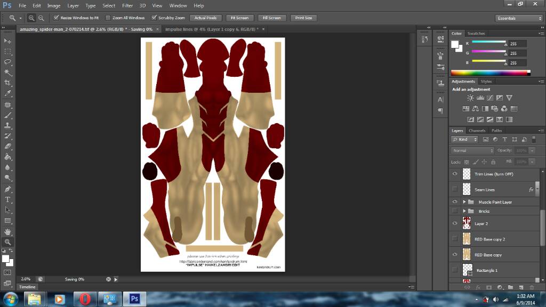Select the Dodge tool
Image resolution: width=546 pixels, height=307 pixels.
(x=7, y=178)
